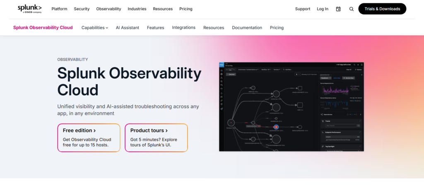Image resolution: width=424 pixels, height=191 pixels.
Task: Open the Industries menu
Action: point(137,9)
